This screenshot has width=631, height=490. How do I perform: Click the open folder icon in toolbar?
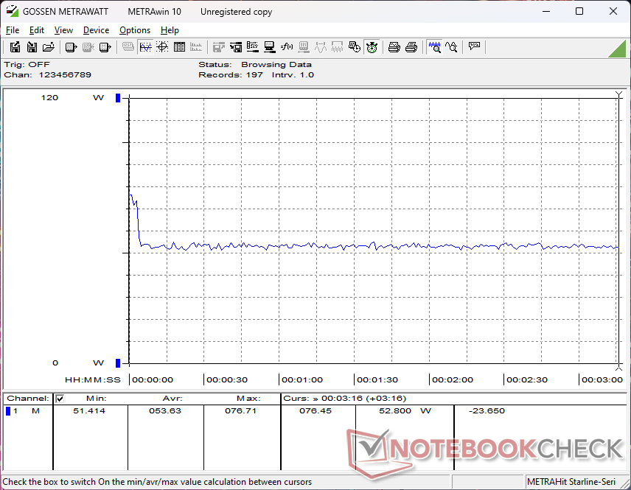click(x=49, y=47)
